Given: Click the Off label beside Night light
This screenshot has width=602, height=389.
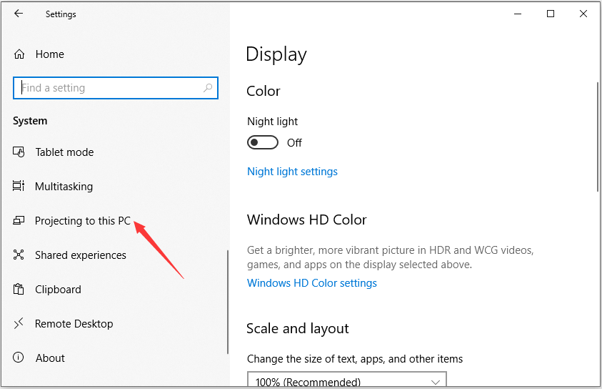Looking at the screenshot, I should coord(294,143).
